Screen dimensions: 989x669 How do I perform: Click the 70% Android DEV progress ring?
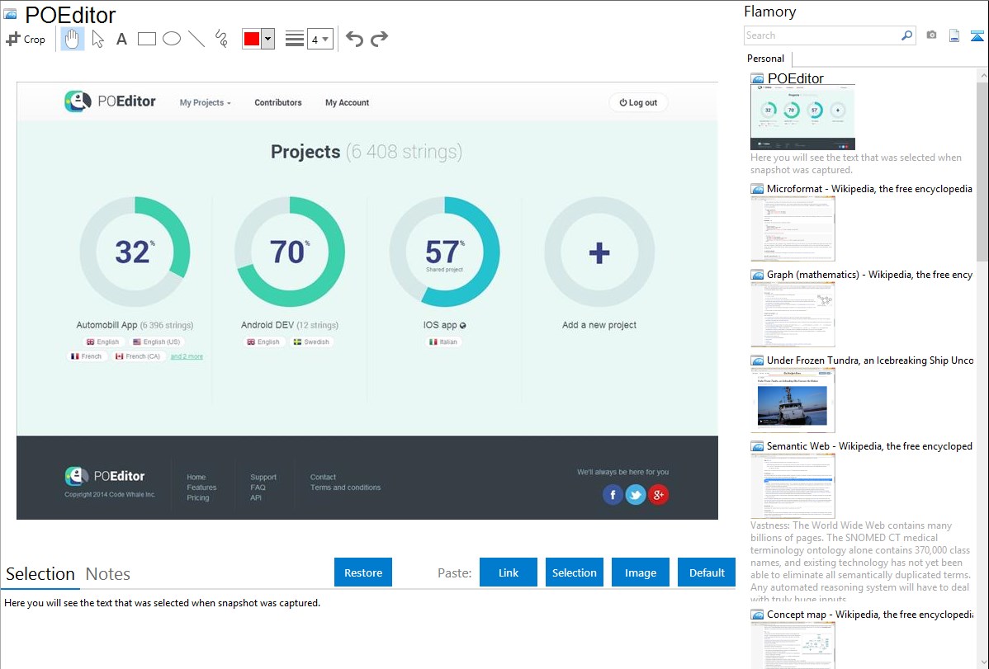tap(290, 252)
